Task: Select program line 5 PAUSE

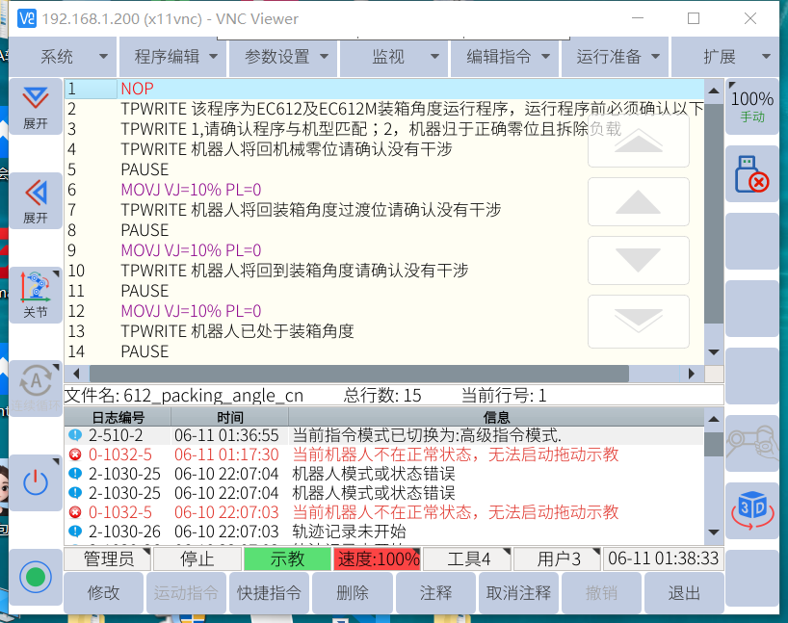Action: (144, 169)
